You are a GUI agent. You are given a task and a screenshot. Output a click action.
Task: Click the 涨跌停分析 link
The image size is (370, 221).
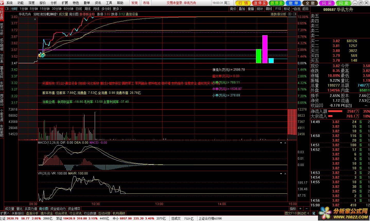coord(279,14)
